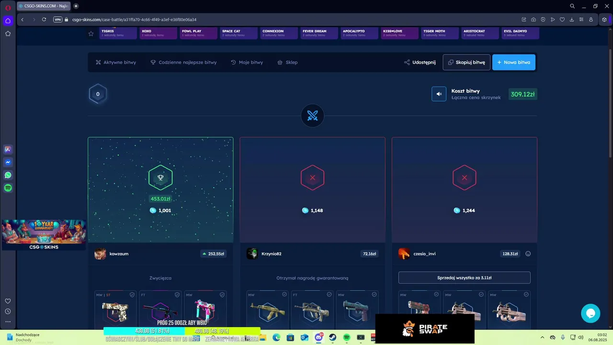Open ad blocker shield icon
Image resolution: width=613 pixels, height=345 pixels.
tap(543, 20)
